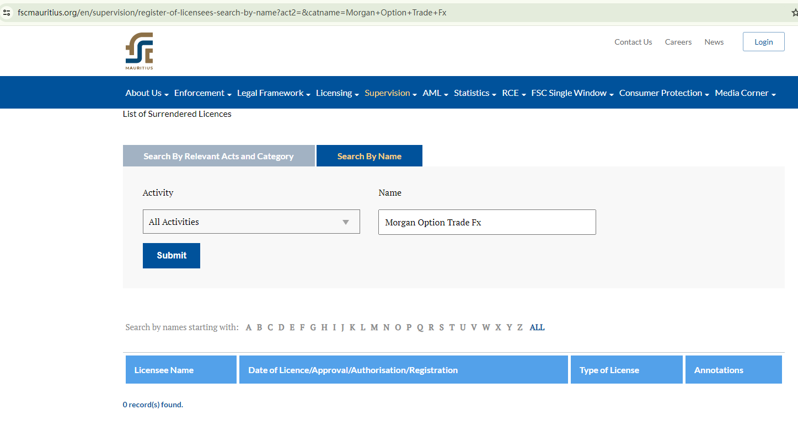
Task: Filter names starting with letter C
Action: (270, 327)
